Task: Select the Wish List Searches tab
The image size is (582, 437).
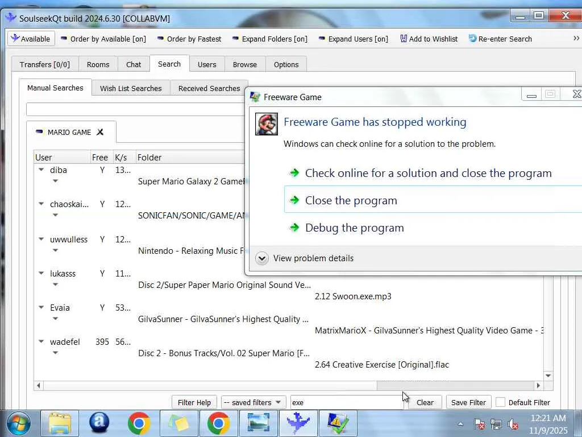Action: coord(131,88)
